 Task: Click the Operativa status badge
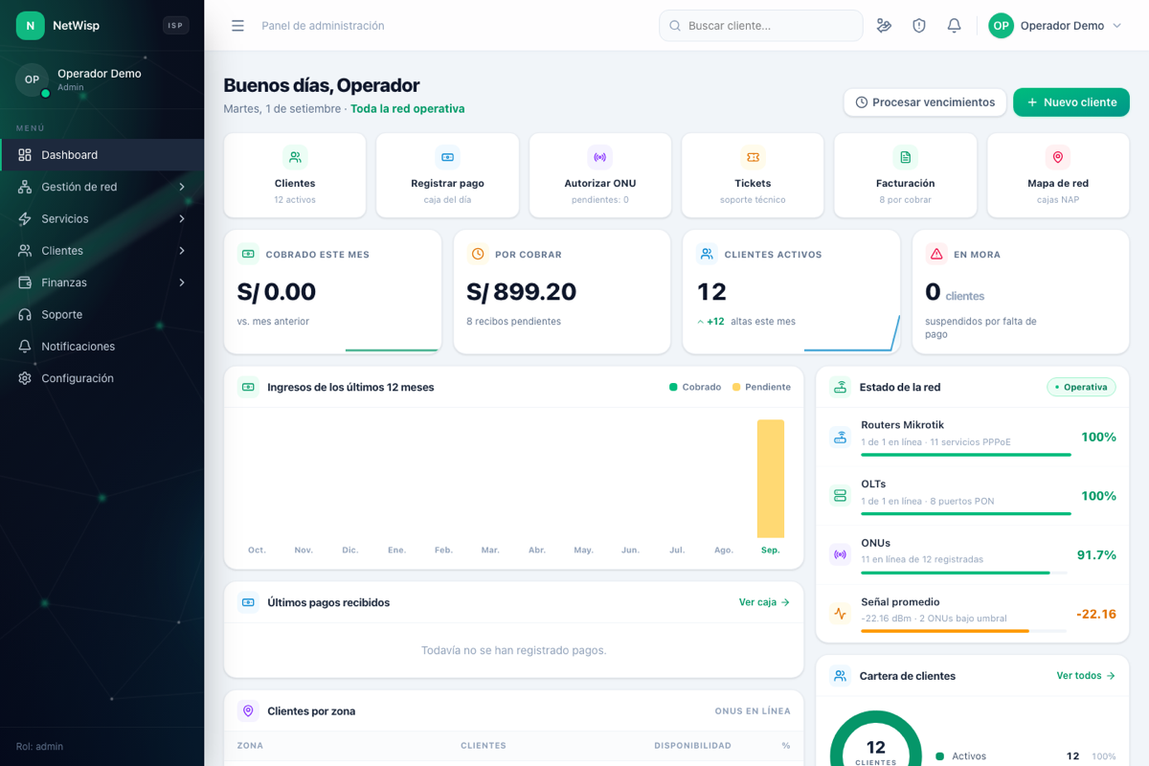pos(1081,387)
